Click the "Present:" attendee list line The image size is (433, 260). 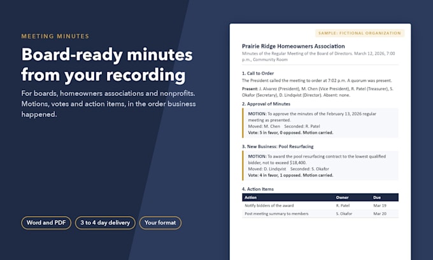[x=318, y=92]
